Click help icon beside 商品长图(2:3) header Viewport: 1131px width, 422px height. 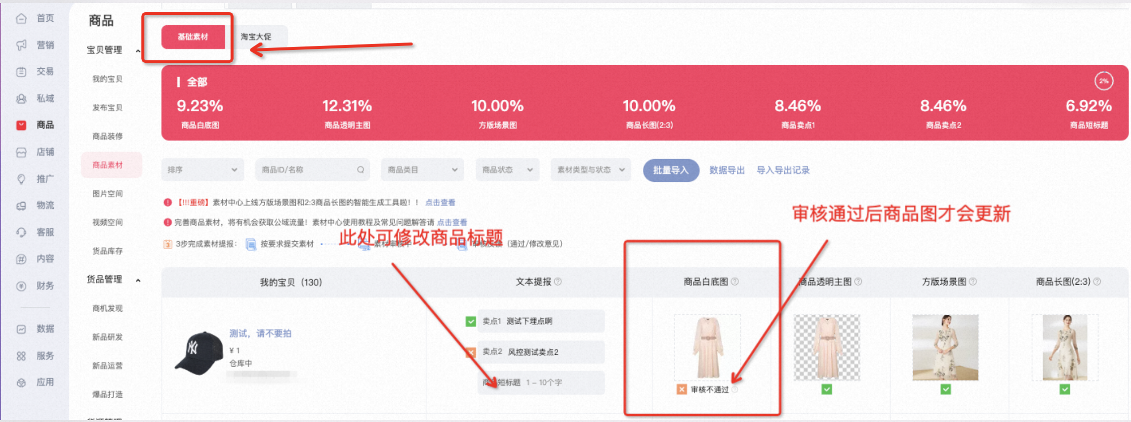tap(1097, 282)
